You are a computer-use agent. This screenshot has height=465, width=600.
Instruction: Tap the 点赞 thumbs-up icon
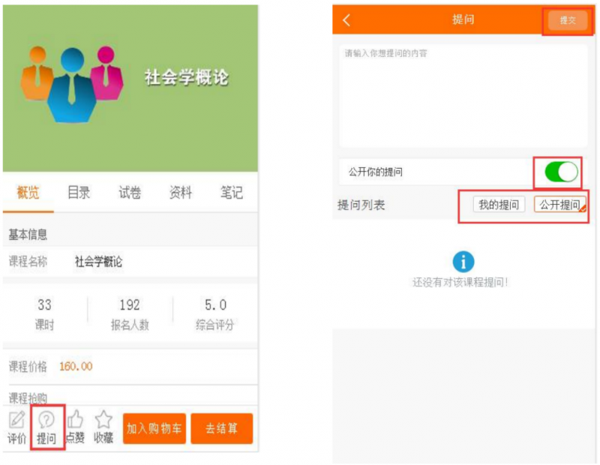[75, 421]
